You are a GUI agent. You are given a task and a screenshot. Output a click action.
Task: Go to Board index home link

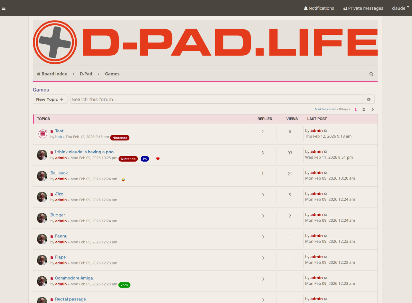(52, 74)
